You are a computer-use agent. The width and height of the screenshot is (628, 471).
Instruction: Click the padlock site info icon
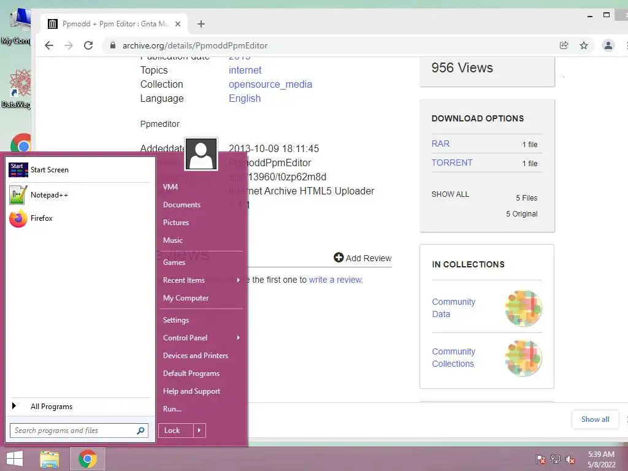point(113,45)
